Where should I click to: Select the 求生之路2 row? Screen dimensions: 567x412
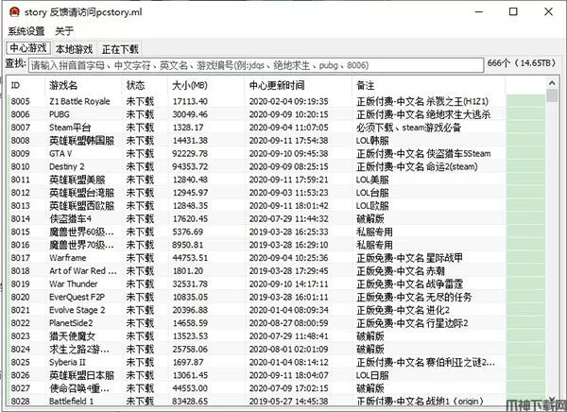click(x=276, y=349)
